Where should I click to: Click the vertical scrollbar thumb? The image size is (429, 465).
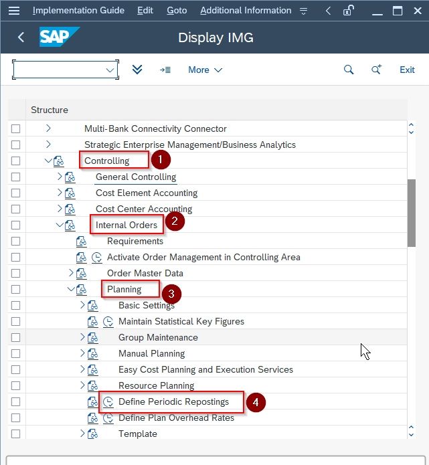click(x=411, y=213)
